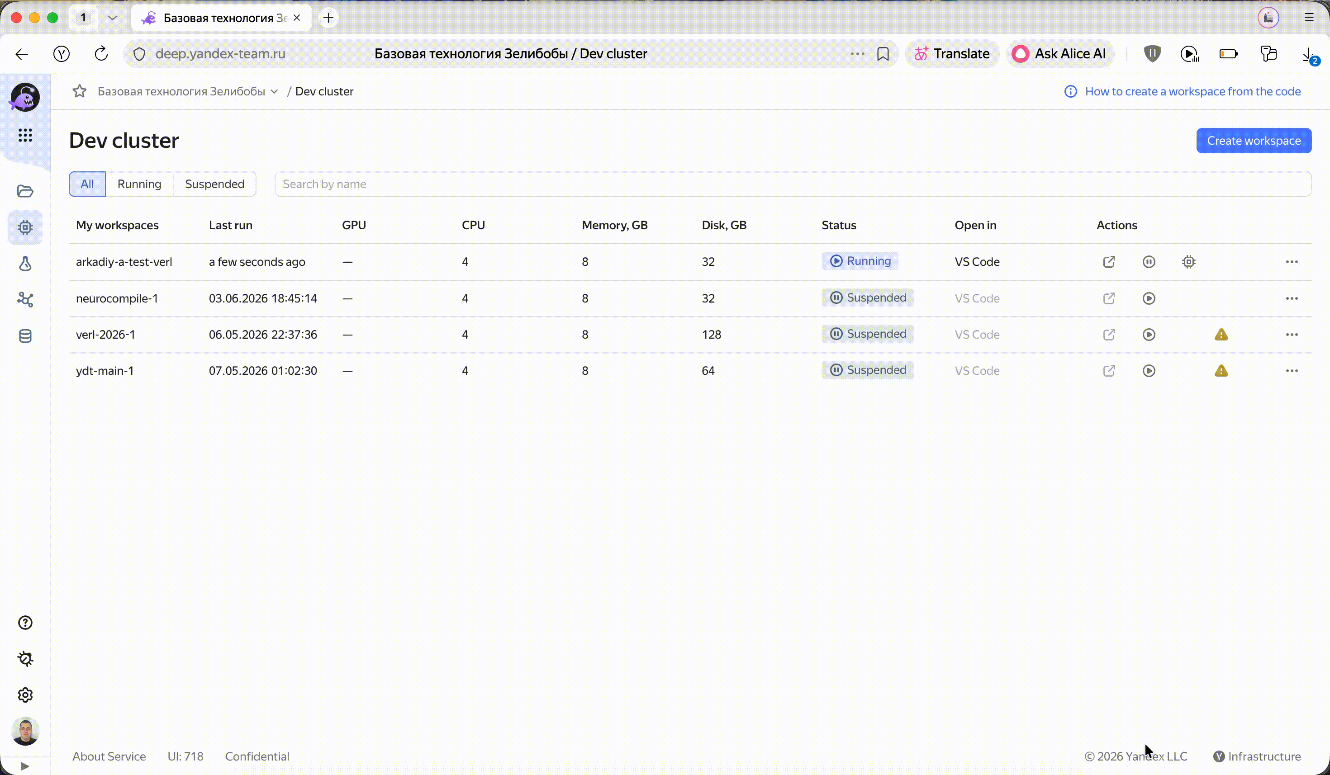Suspend the arkadiy-a-test-verl workspace
Image resolution: width=1330 pixels, height=775 pixels.
(x=1149, y=262)
